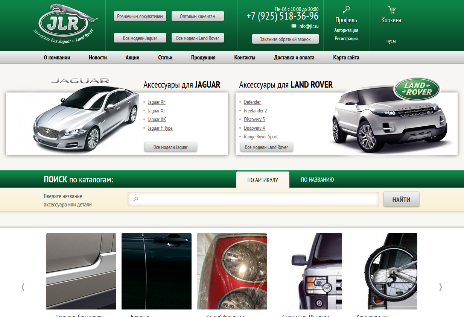
Task: Click the header Все модели Land Rover button
Action: (198, 38)
